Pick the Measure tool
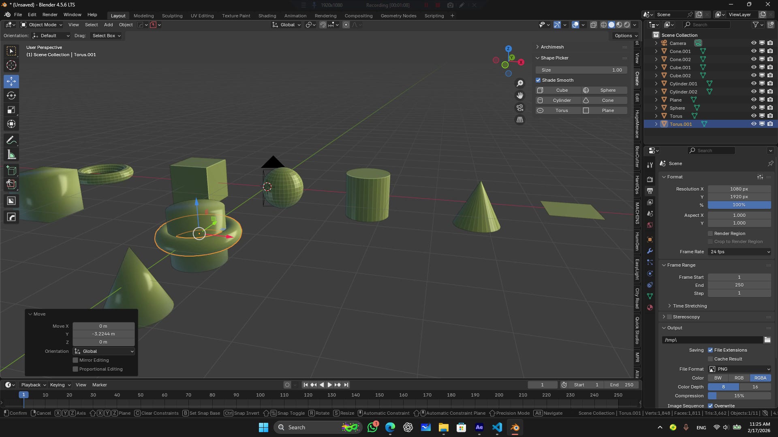The image size is (778, 437). (11, 155)
